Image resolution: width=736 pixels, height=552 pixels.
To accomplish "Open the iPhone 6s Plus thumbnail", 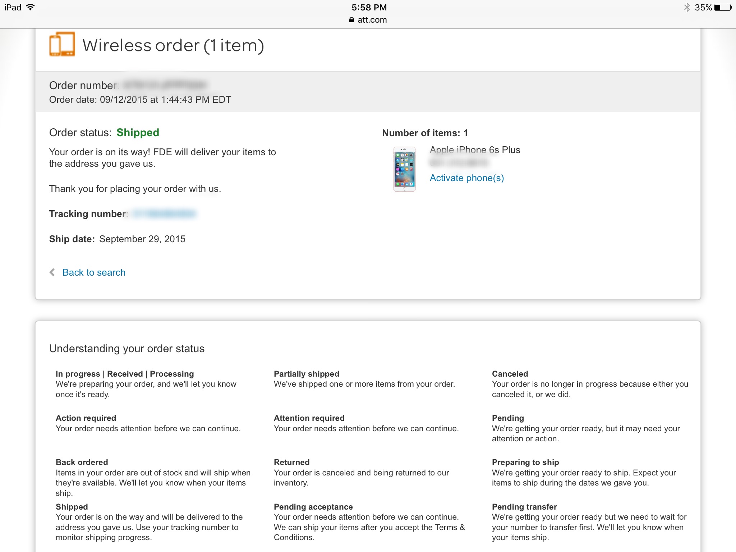I will click(404, 169).
